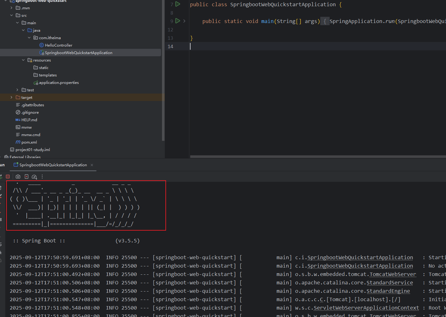
Task: Click the thread dump camera icon
Action: click(18, 177)
